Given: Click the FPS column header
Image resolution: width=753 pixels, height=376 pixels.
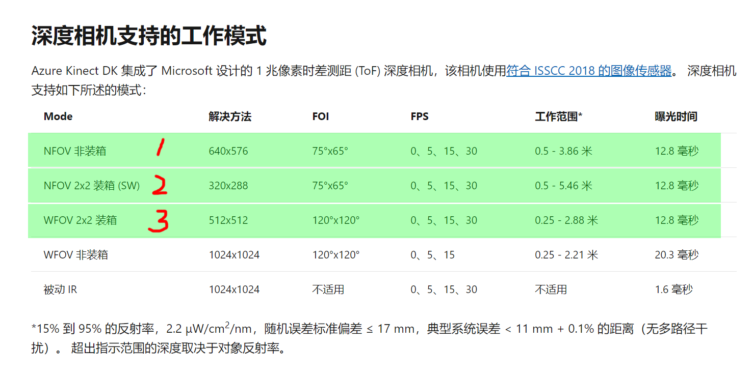Looking at the screenshot, I should (420, 116).
